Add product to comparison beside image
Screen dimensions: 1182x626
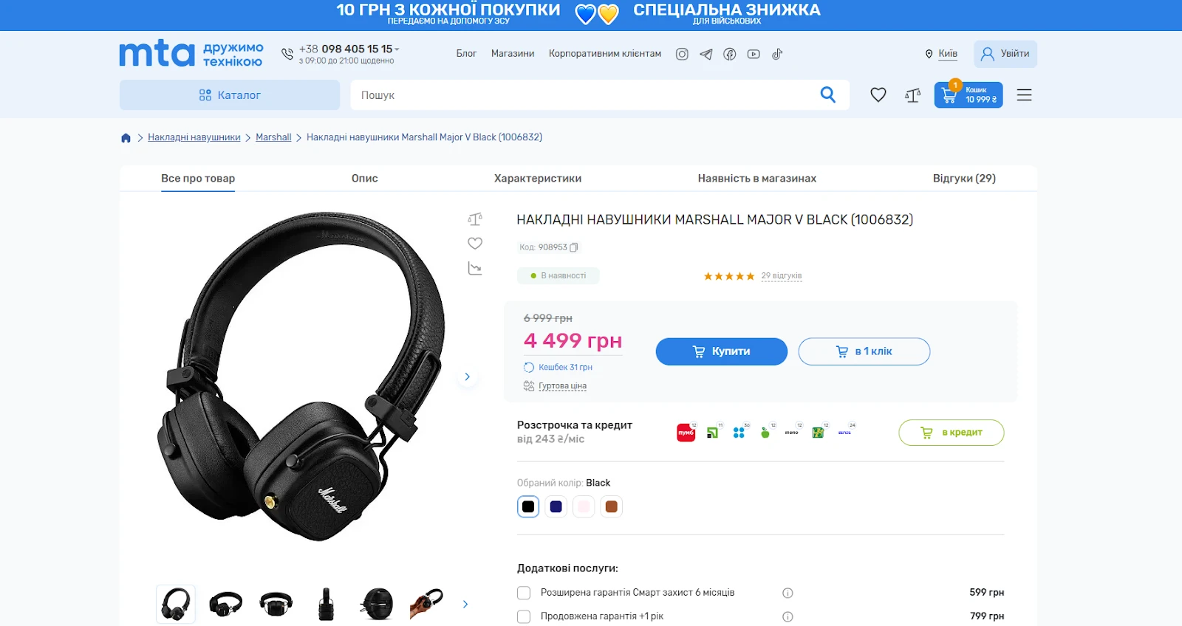pos(475,219)
